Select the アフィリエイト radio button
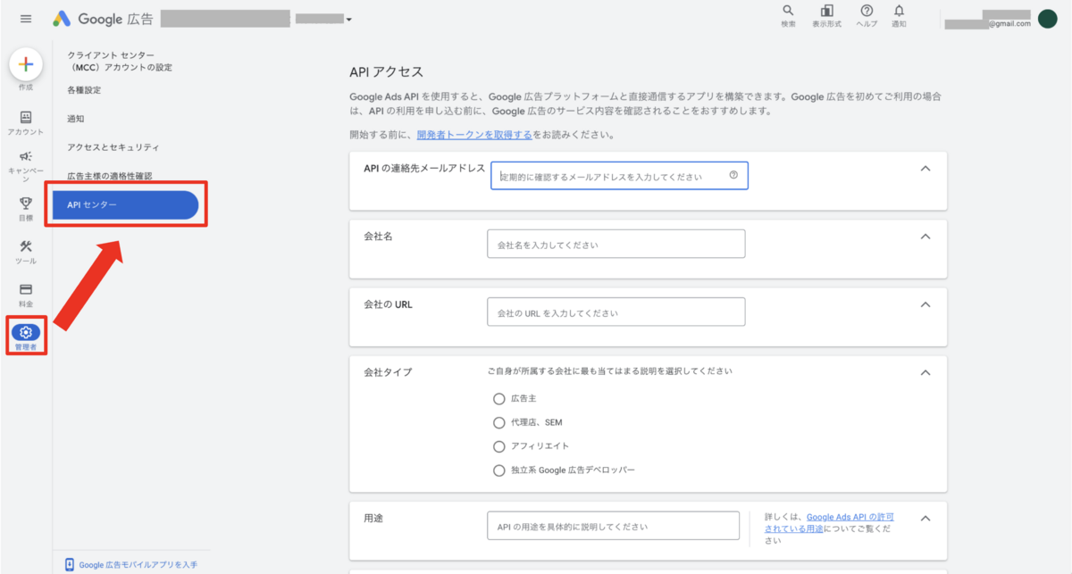The width and height of the screenshot is (1072, 574). pyautogui.click(x=498, y=445)
